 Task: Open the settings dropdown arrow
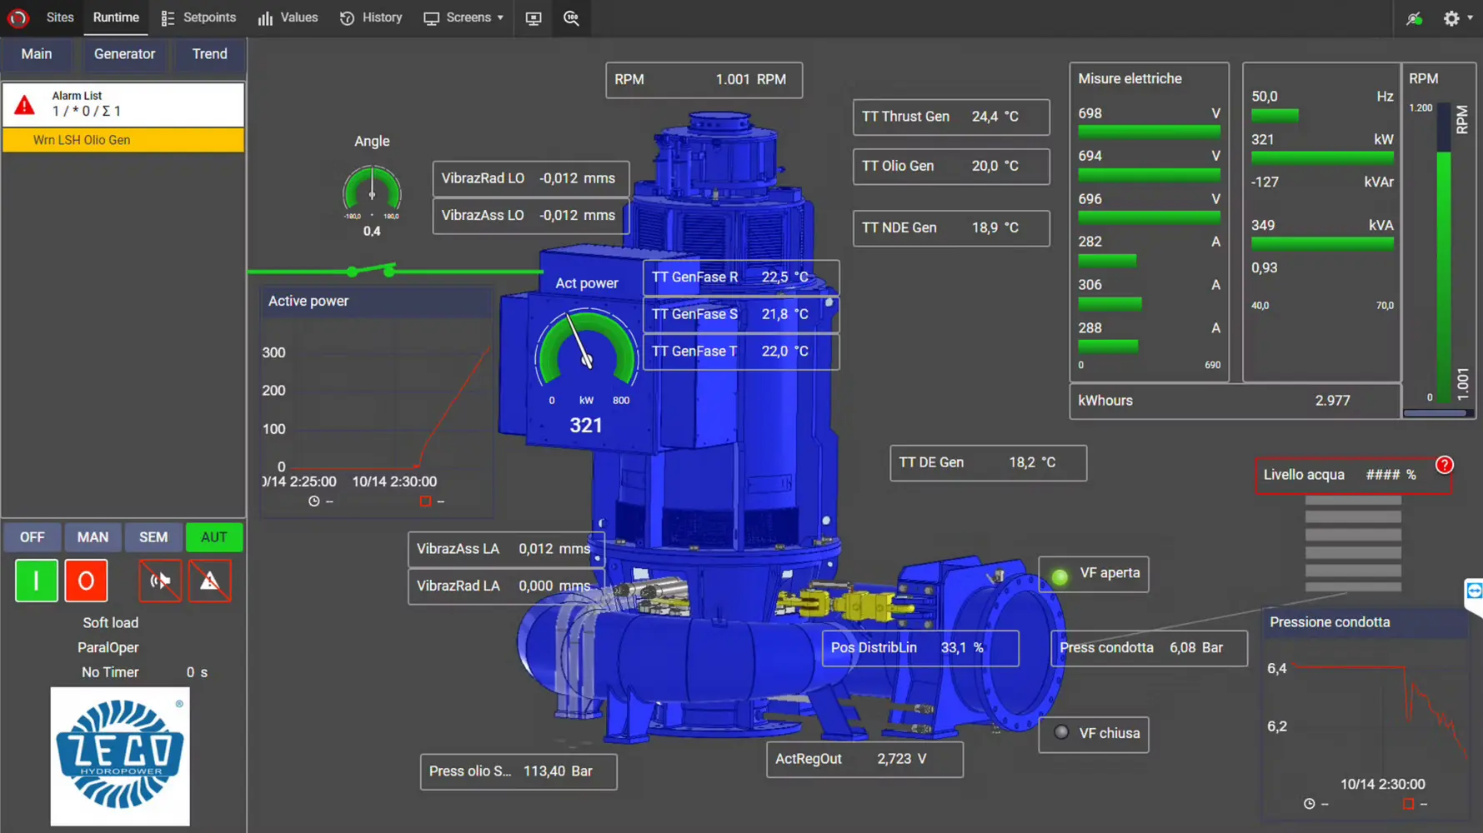[x=1470, y=17]
